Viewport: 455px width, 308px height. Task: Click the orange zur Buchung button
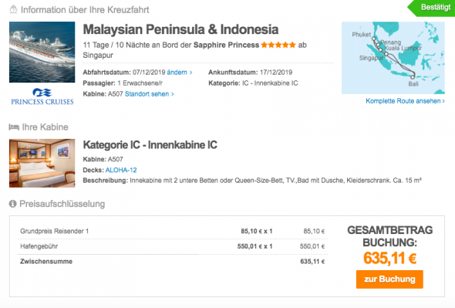click(389, 279)
